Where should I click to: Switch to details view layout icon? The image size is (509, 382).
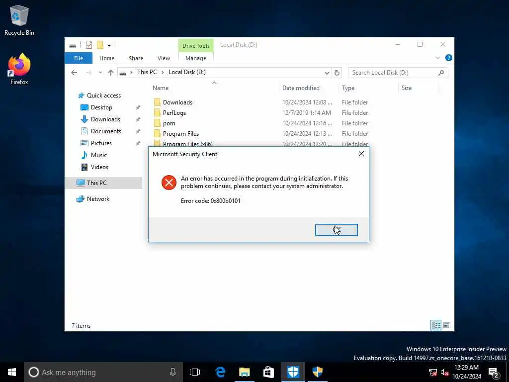435,325
